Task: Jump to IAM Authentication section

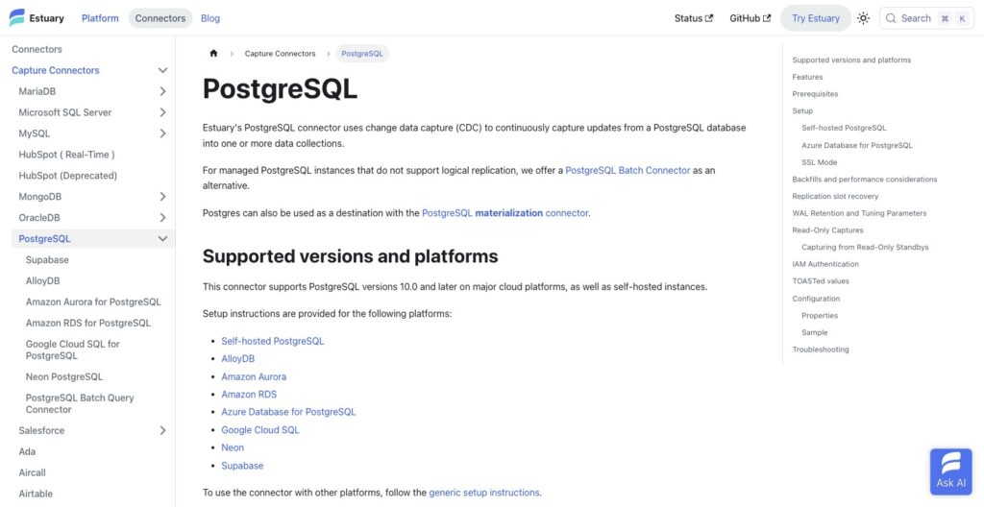Action: click(825, 264)
